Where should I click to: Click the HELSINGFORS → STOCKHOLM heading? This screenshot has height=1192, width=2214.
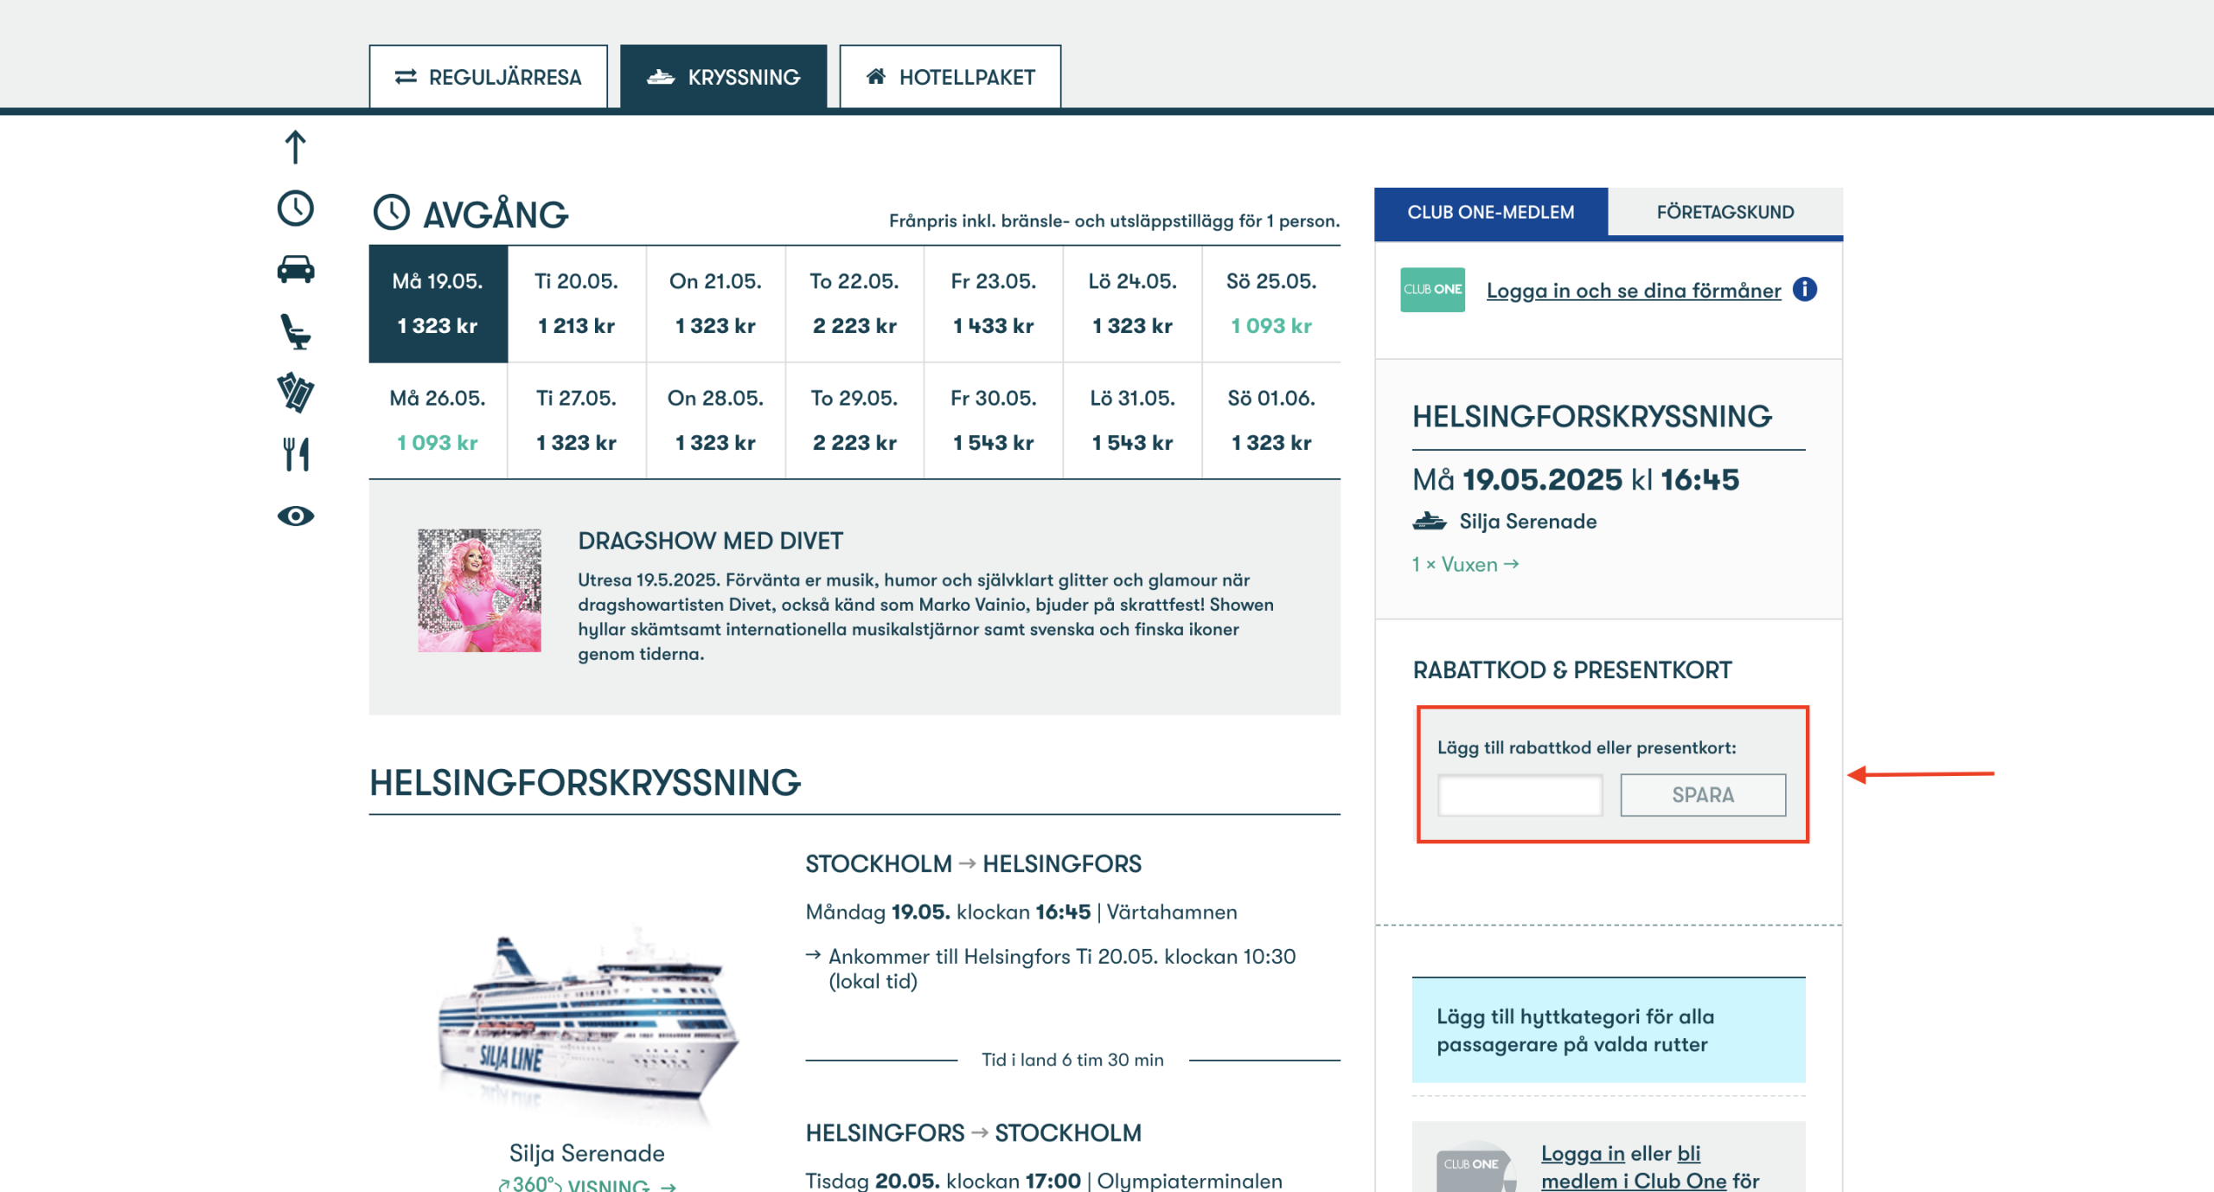pyautogui.click(x=973, y=1133)
